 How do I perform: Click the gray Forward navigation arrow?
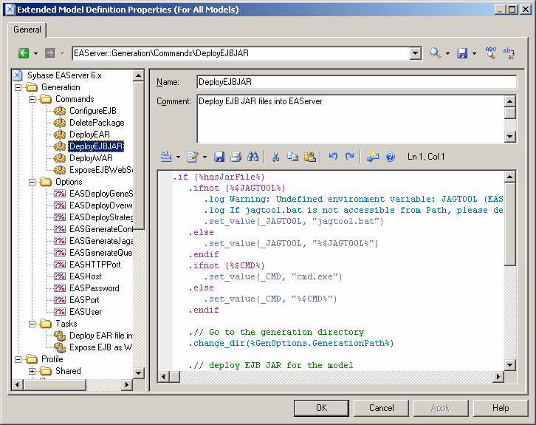50,53
